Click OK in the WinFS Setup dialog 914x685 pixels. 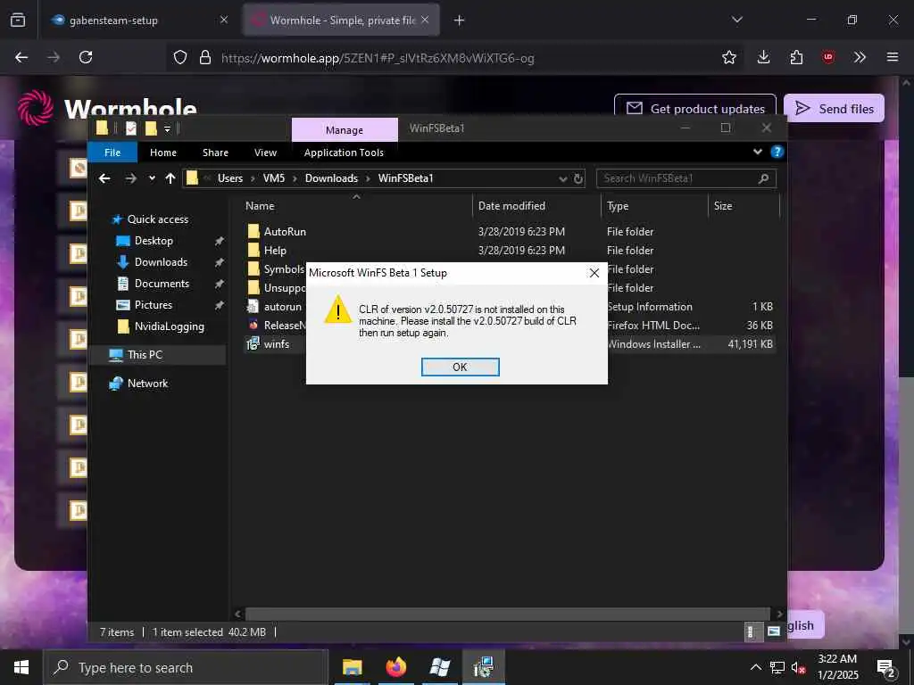[460, 367]
